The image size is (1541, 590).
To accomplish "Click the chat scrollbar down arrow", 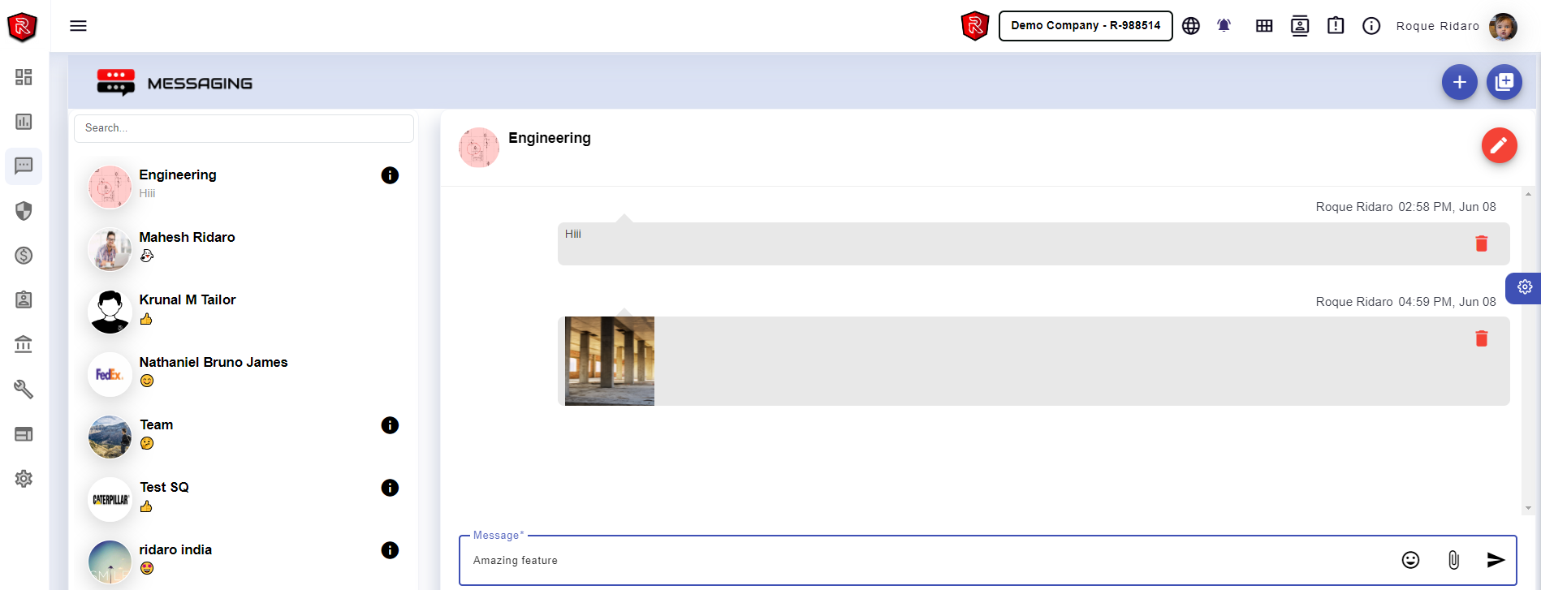I will pos(1528,508).
